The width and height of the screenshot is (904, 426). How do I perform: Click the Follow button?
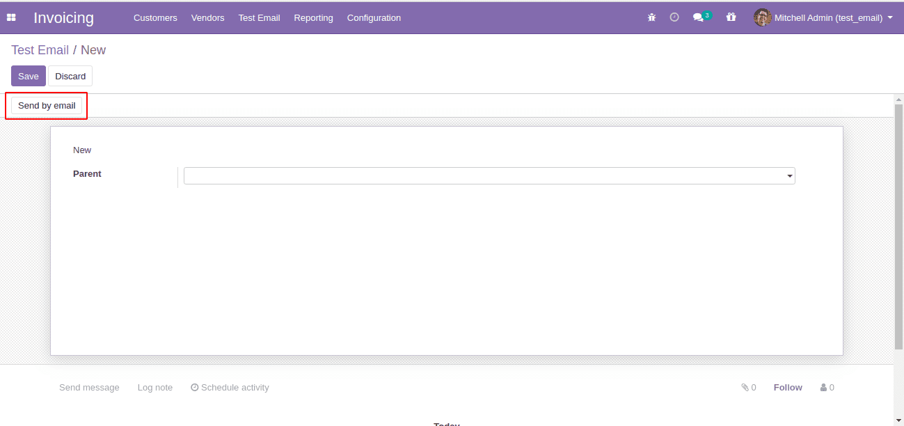[x=788, y=388]
